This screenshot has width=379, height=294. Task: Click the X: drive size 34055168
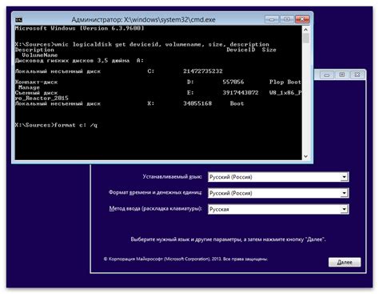[x=197, y=103]
